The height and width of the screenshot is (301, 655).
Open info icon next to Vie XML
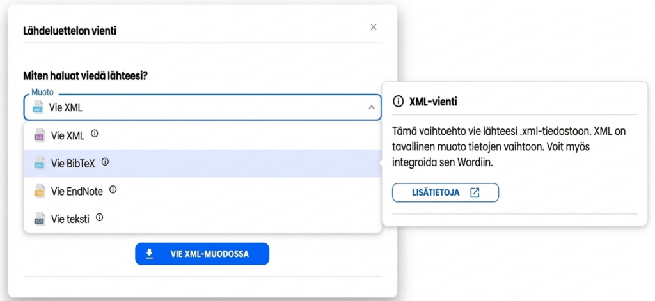95,134
